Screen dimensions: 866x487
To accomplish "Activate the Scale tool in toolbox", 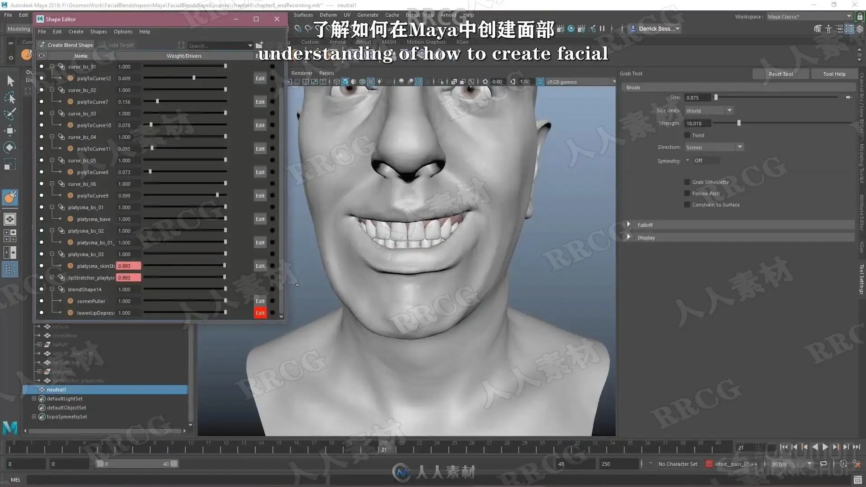I will 10,164.
